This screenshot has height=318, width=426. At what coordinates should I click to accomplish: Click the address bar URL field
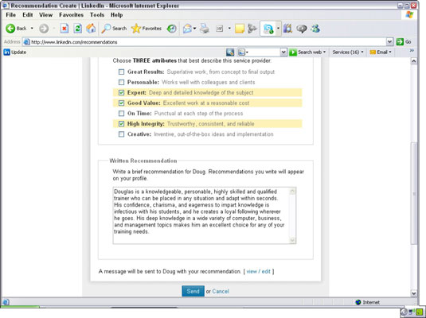208,42
